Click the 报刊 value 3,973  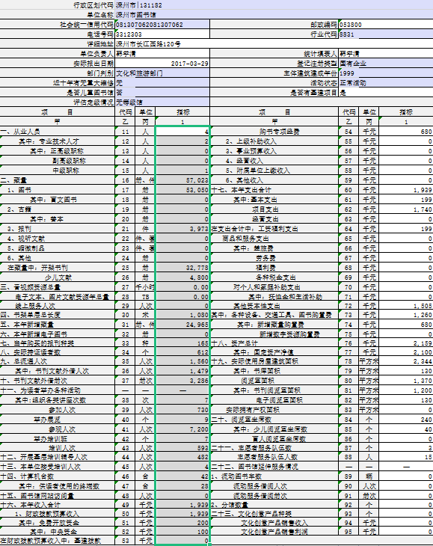(182, 229)
